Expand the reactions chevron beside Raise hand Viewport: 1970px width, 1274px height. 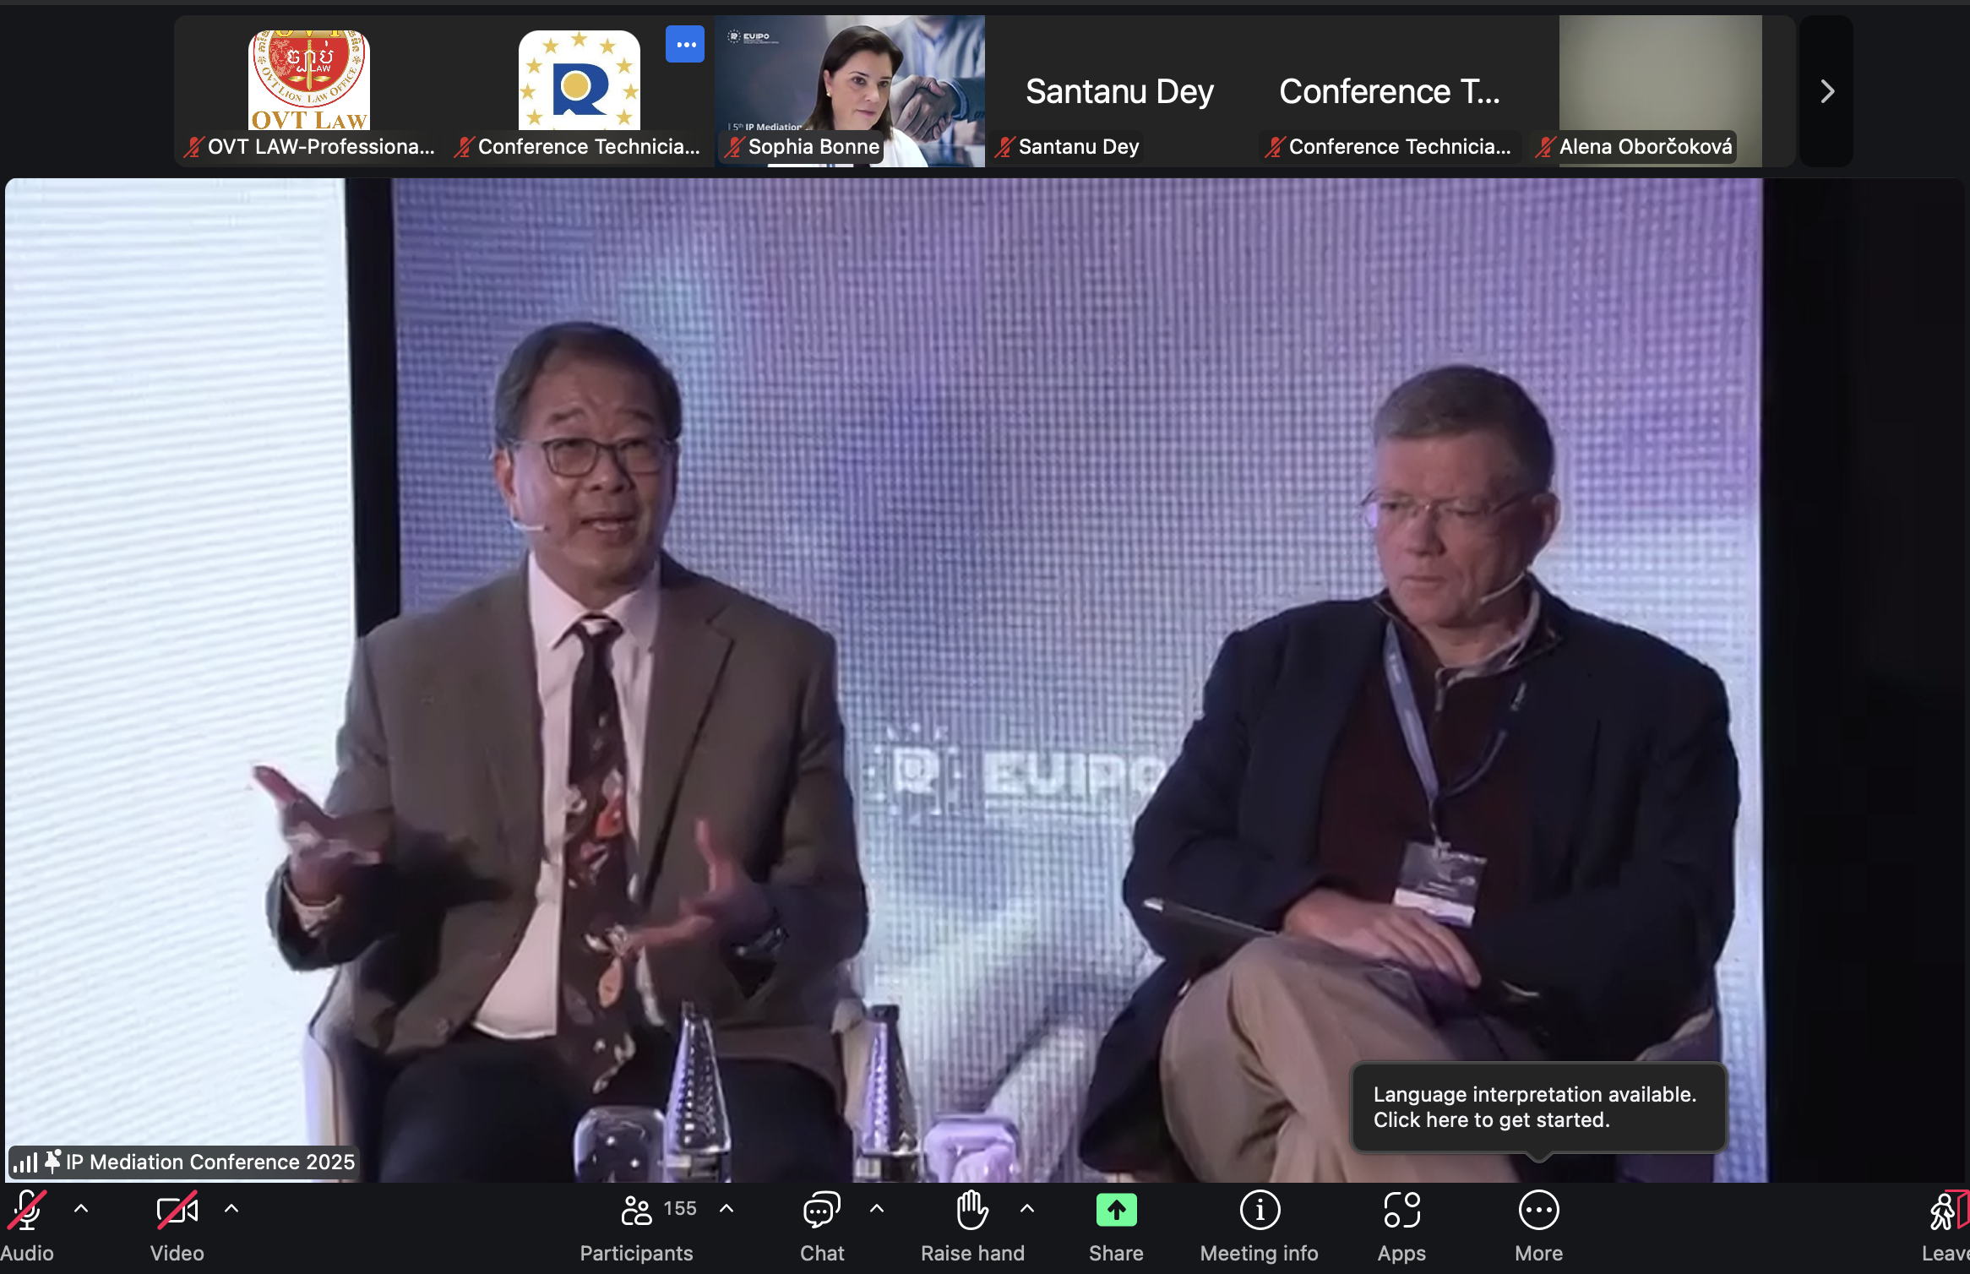[x=1027, y=1209]
